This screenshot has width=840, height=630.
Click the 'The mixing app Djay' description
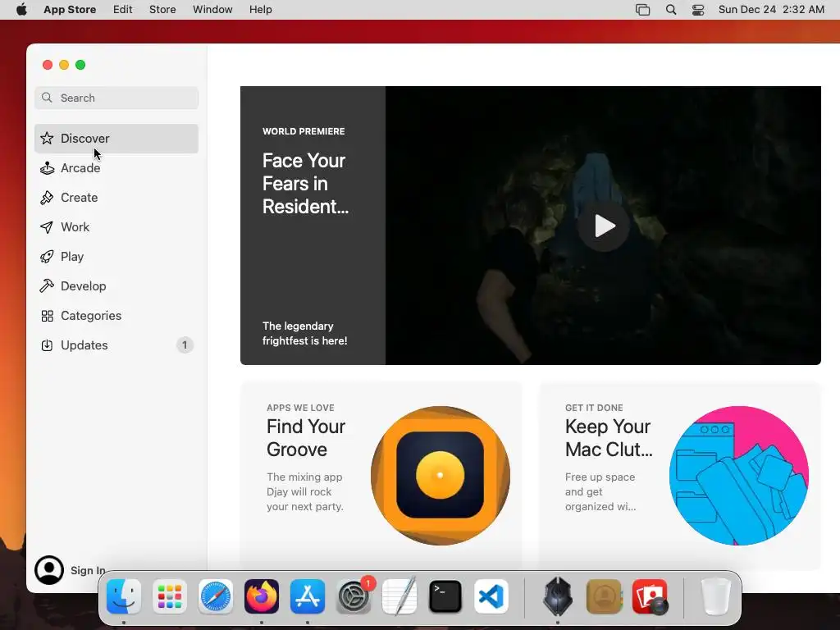(x=305, y=492)
